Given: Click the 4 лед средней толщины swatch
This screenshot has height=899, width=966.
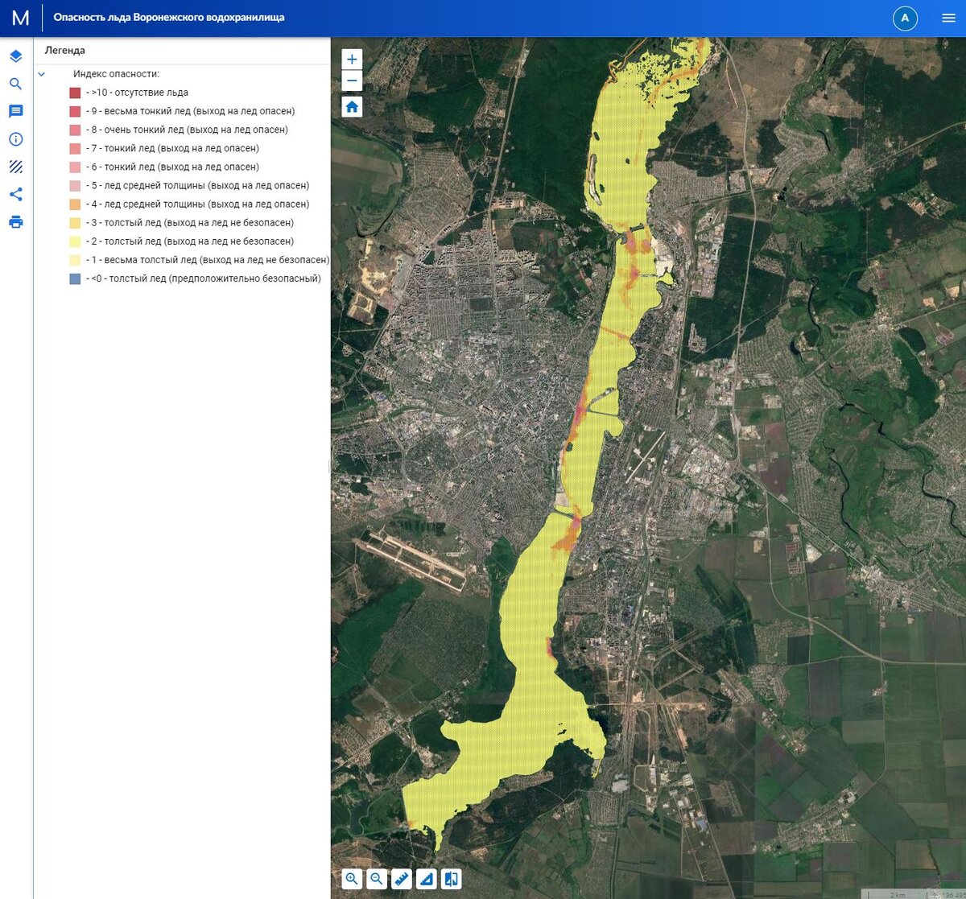Looking at the screenshot, I should tap(75, 204).
